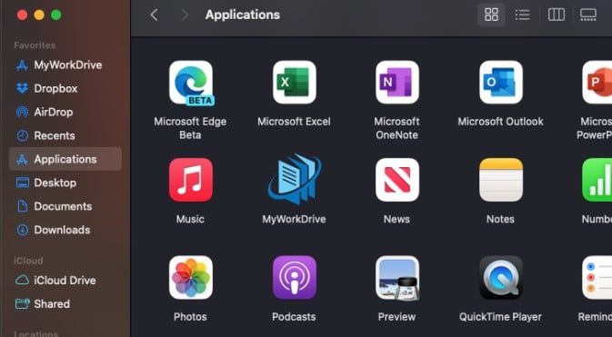The height and width of the screenshot is (337, 612).
Task: Select the Microsoft Outlook app icon
Action: click(x=501, y=83)
